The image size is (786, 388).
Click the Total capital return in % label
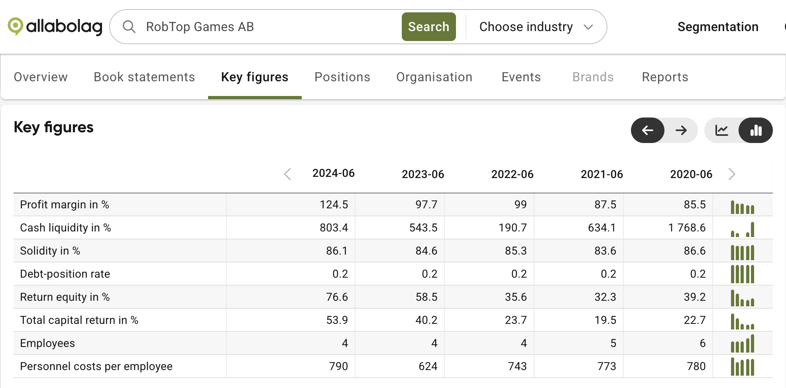click(x=79, y=320)
